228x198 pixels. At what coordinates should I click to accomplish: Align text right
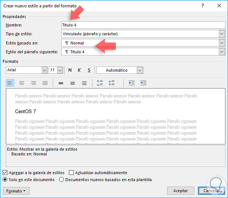coord(33,83)
